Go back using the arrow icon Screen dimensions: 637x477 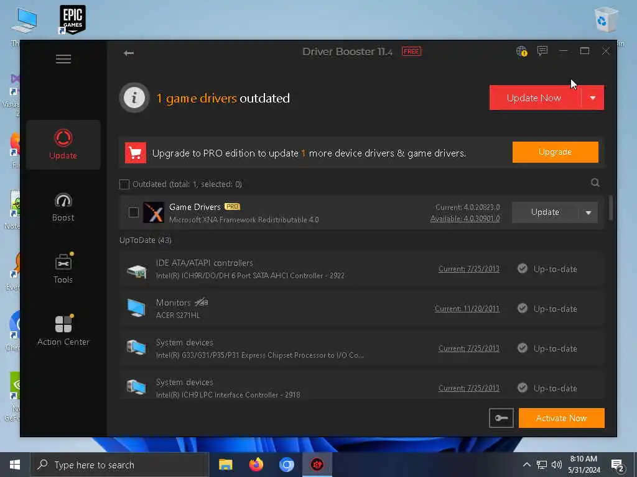pyautogui.click(x=129, y=53)
